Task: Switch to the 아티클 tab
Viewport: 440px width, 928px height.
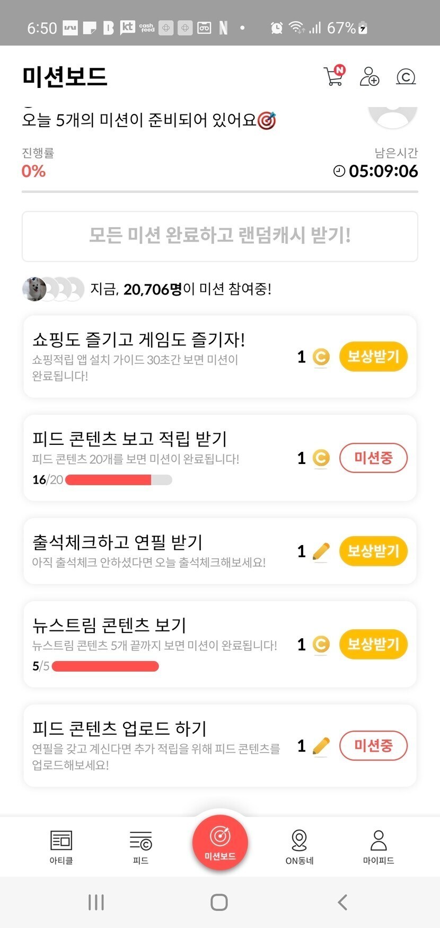Action: click(61, 847)
